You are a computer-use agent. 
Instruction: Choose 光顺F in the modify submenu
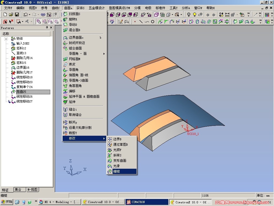tap(122, 150)
